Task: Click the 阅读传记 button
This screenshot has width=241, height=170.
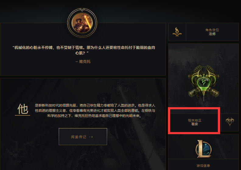Action: click(x=83, y=137)
